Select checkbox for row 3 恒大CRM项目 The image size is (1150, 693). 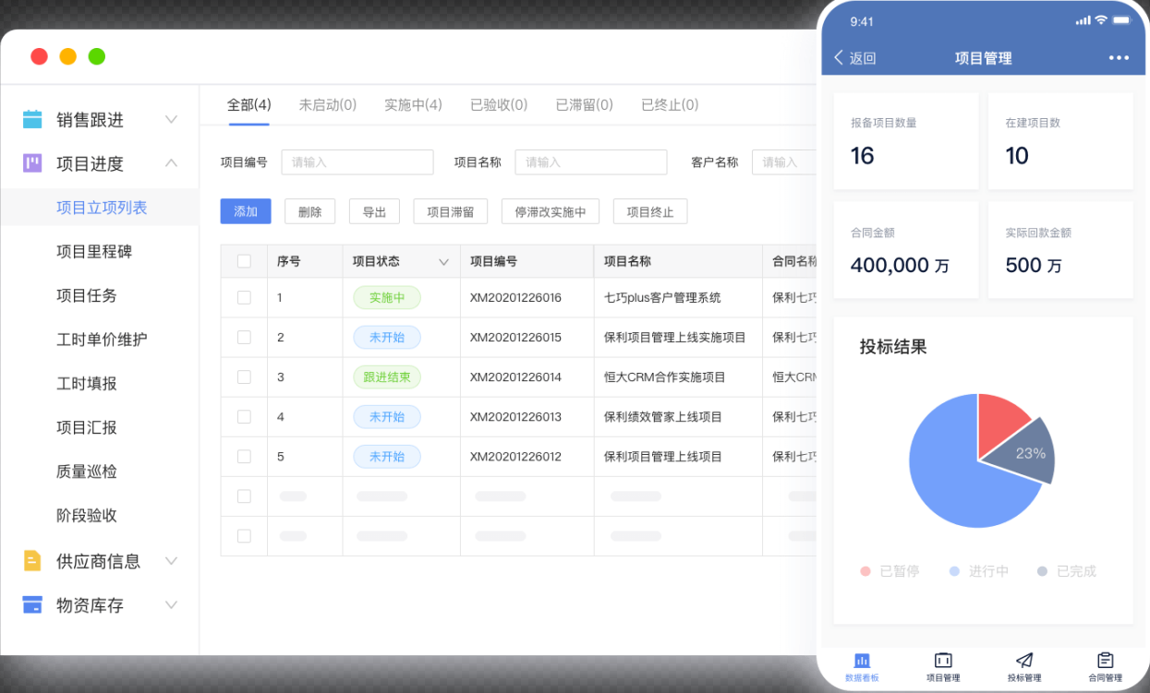(244, 376)
